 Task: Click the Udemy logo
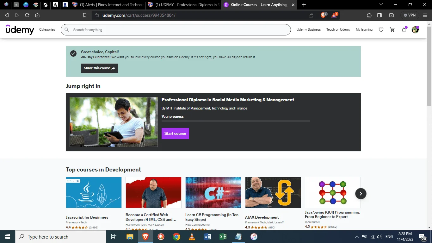coord(20,30)
